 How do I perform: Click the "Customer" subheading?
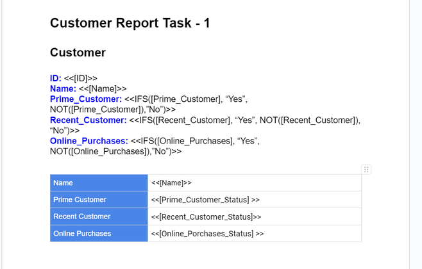(x=78, y=53)
